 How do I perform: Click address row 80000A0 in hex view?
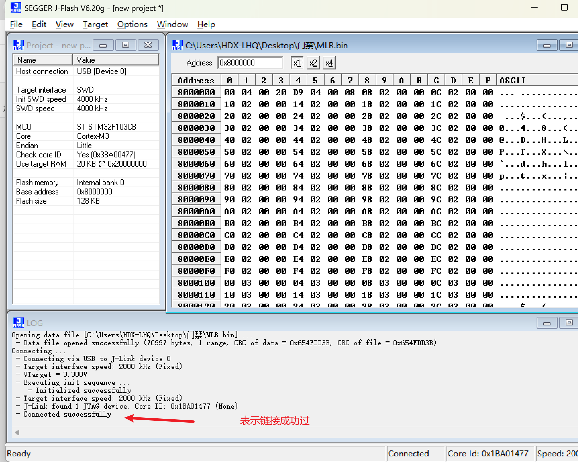(196, 211)
